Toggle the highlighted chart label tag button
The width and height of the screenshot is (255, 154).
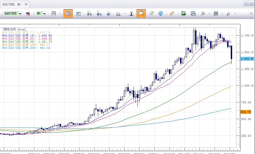141,13
